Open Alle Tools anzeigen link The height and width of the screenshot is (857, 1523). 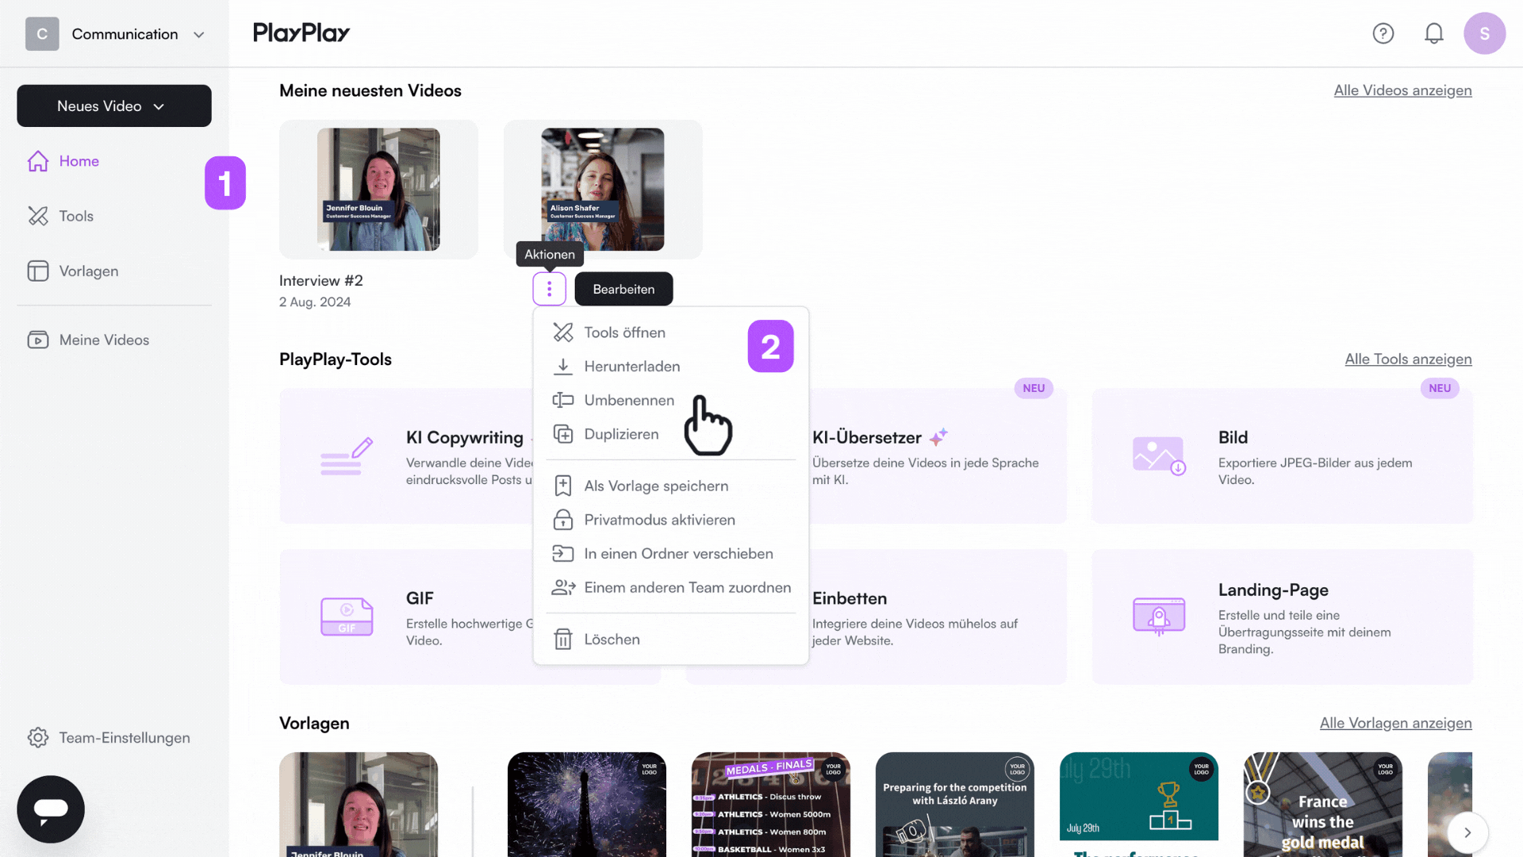click(x=1408, y=359)
